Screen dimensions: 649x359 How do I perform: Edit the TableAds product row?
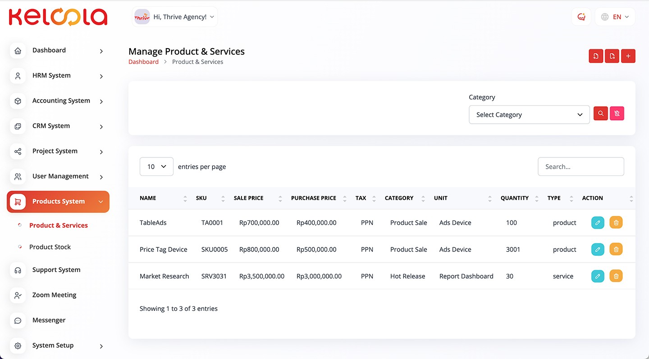598,223
